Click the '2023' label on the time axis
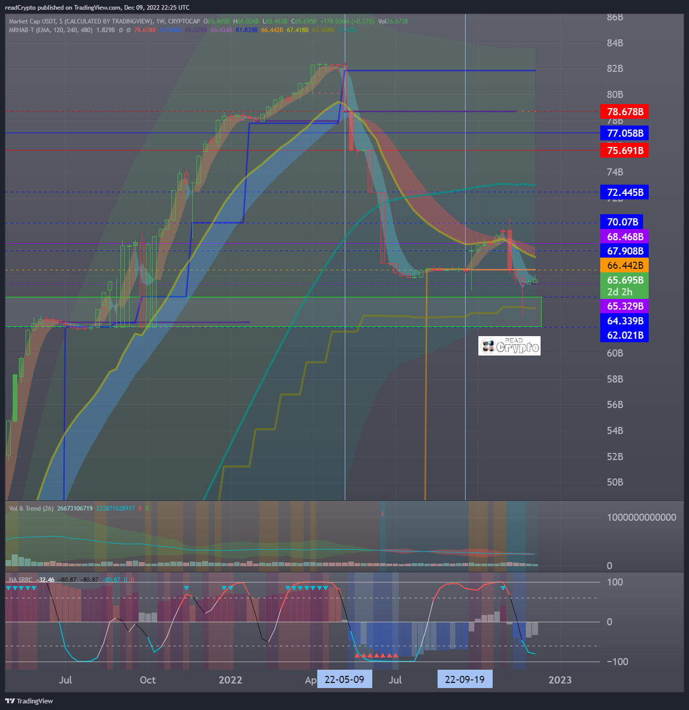This screenshot has height=710, width=689. point(560,680)
